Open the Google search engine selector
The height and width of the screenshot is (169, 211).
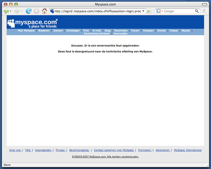[x=159, y=11]
